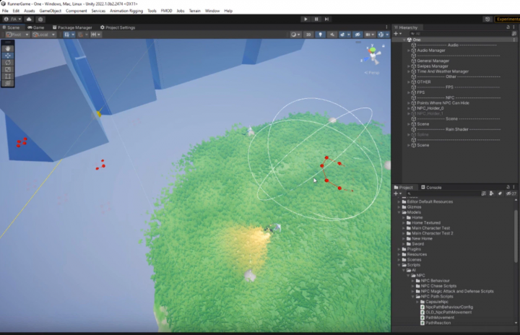Select the combined Transform tool
Screen dimensions: 520x335
coord(8,83)
